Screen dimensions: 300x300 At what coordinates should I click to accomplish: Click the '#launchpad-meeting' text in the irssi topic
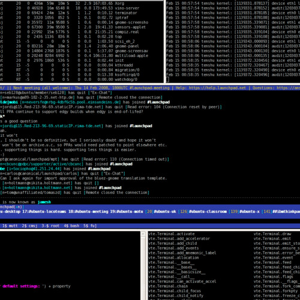coord(149,88)
